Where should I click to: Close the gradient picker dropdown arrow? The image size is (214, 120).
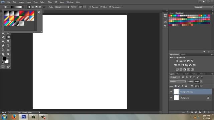point(23,7)
